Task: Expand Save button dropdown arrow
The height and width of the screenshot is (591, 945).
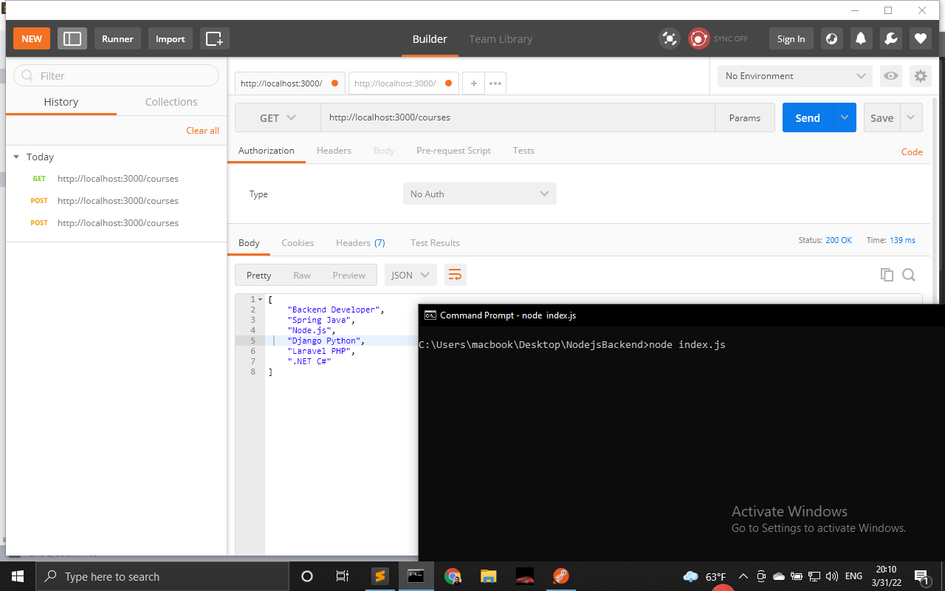Action: pyautogui.click(x=911, y=117)
